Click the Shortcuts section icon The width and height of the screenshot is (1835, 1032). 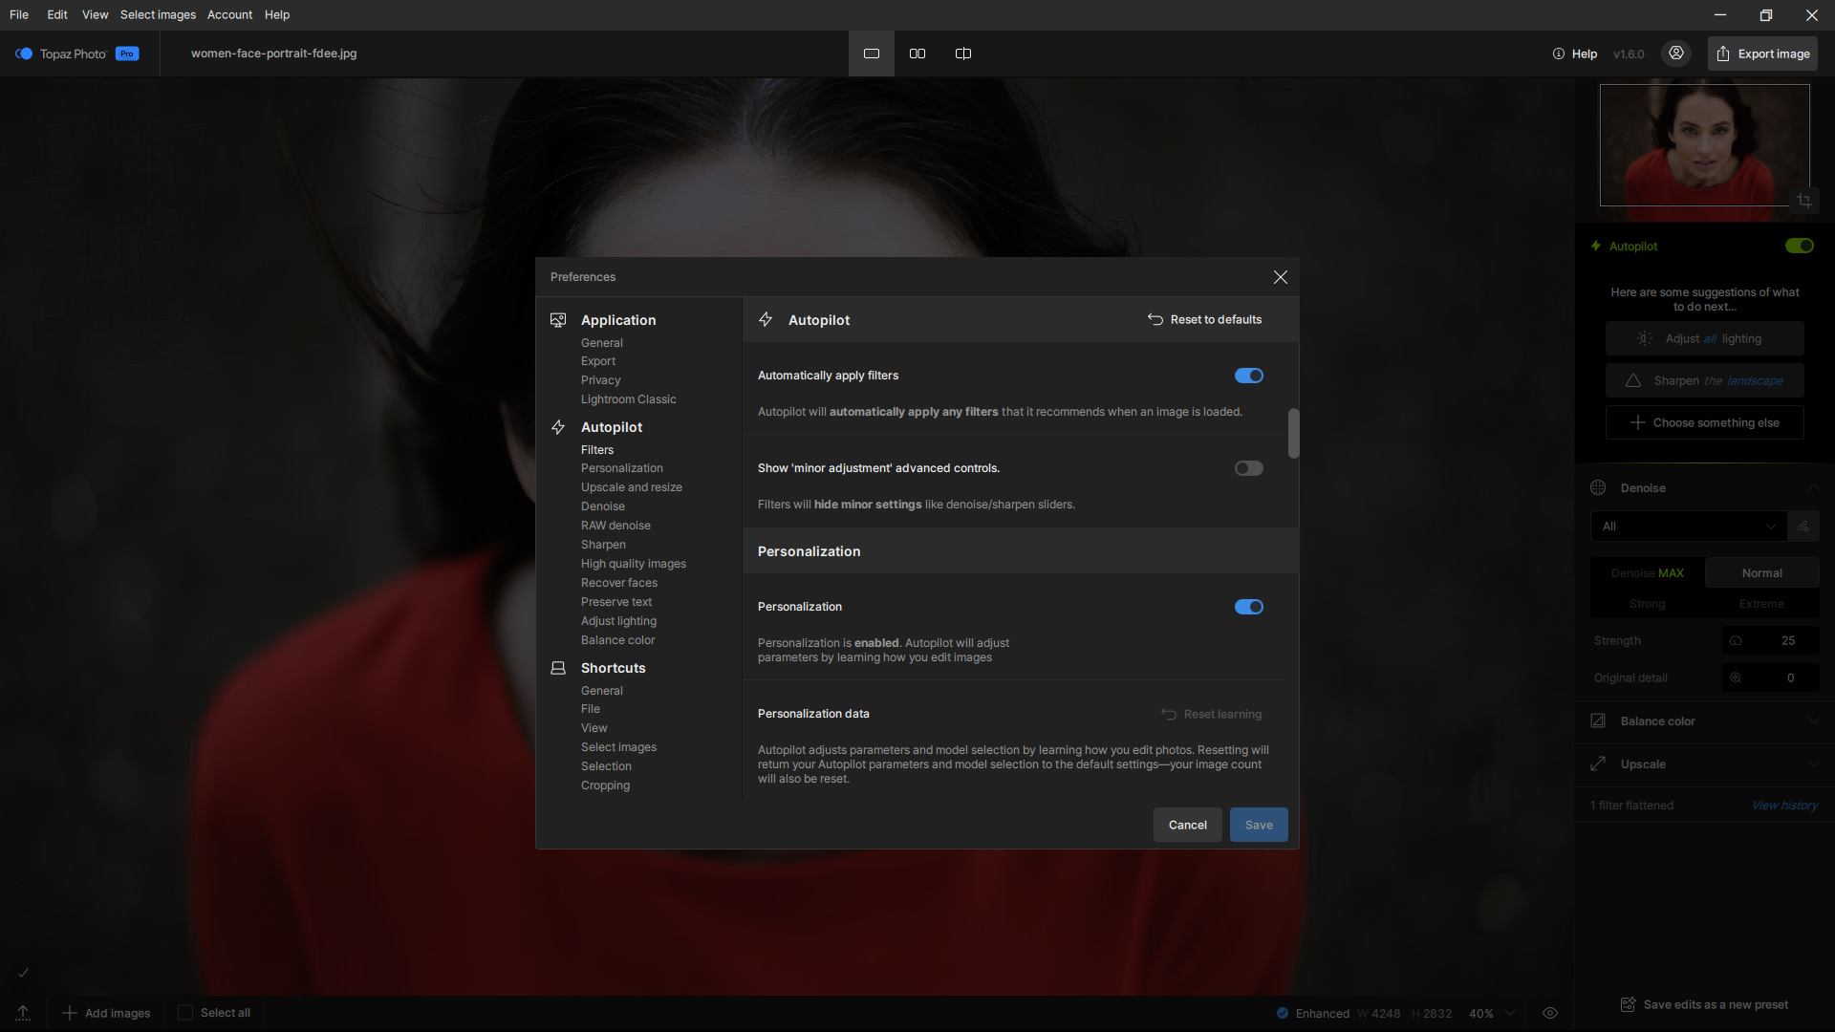coord(558,668)
